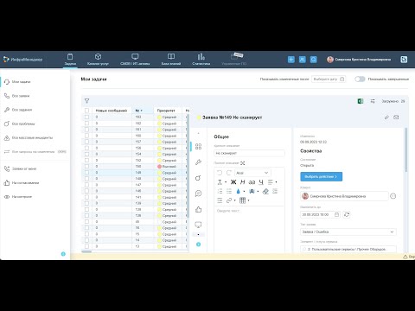
Task: Click the exit icon at header right
Action: (x=404, y=60)
